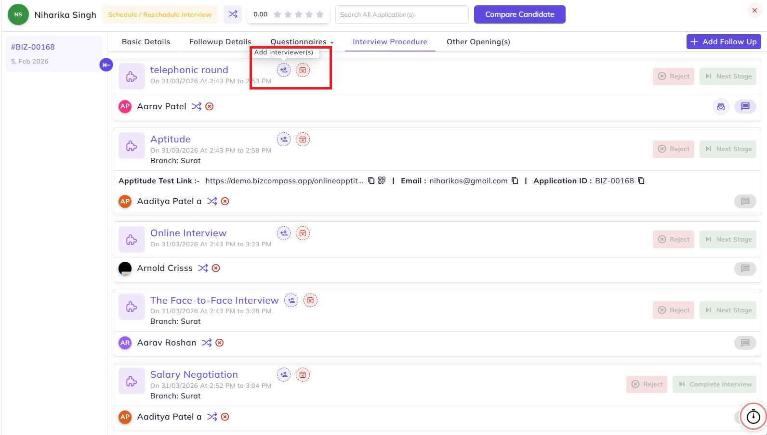Swap Aaditya Patel a in Salary Negotiation
The width and height of the screenshot is (767, 435).
pos(212,417)
